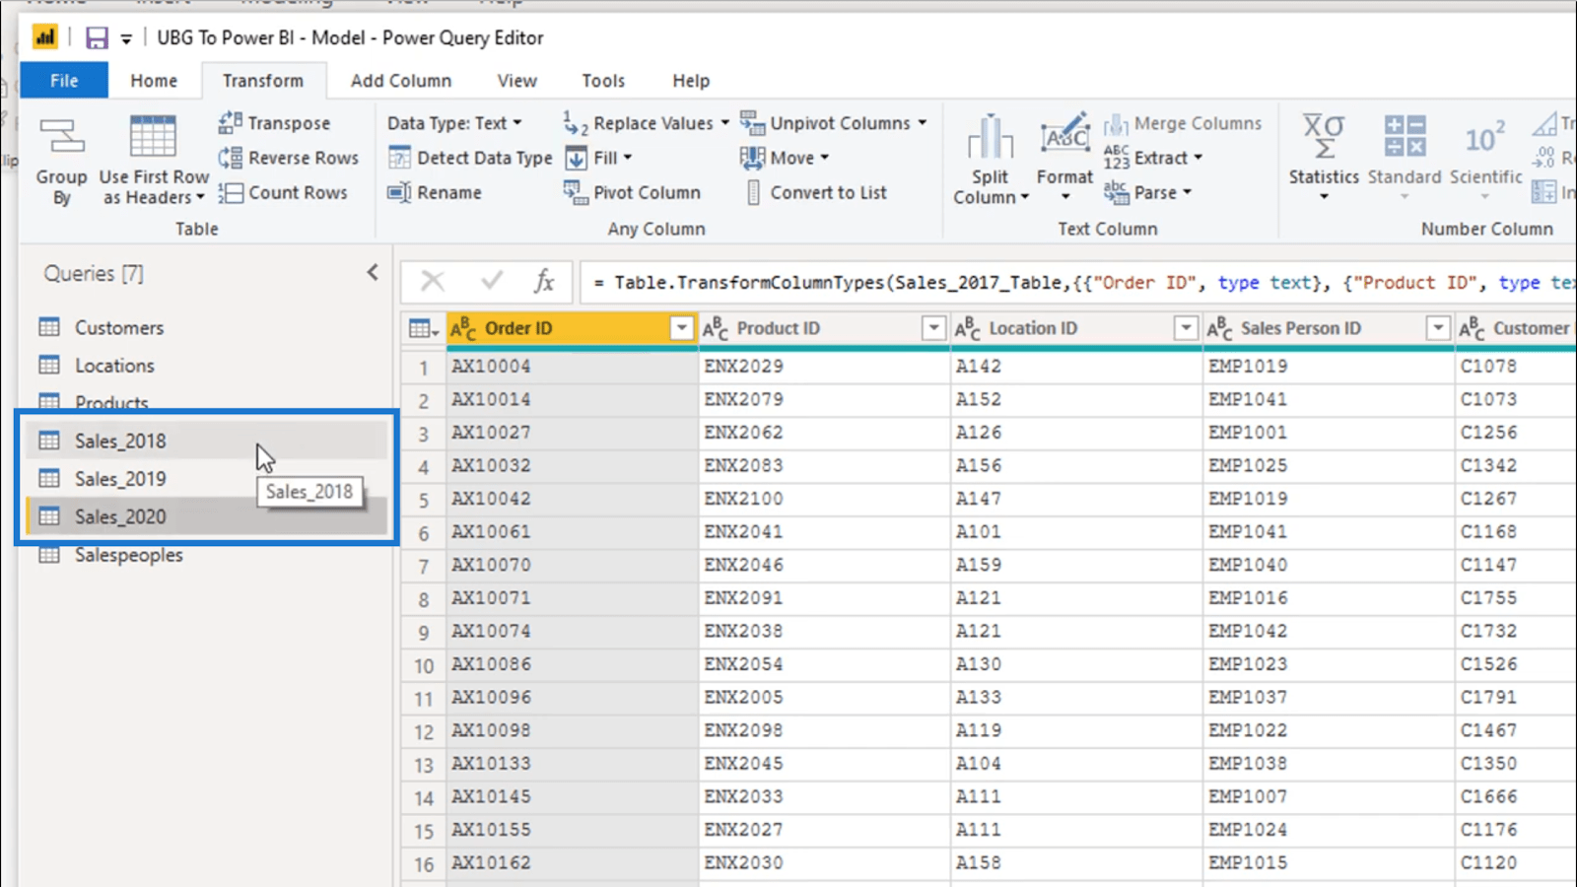Open the Product ID column filter dropdown

click(933, 328)
